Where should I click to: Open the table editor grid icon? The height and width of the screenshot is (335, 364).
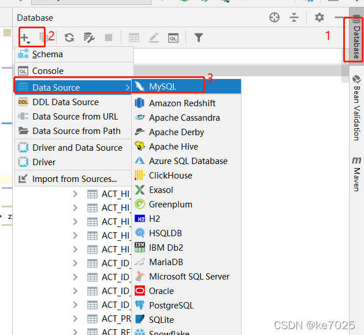(134, 38)
